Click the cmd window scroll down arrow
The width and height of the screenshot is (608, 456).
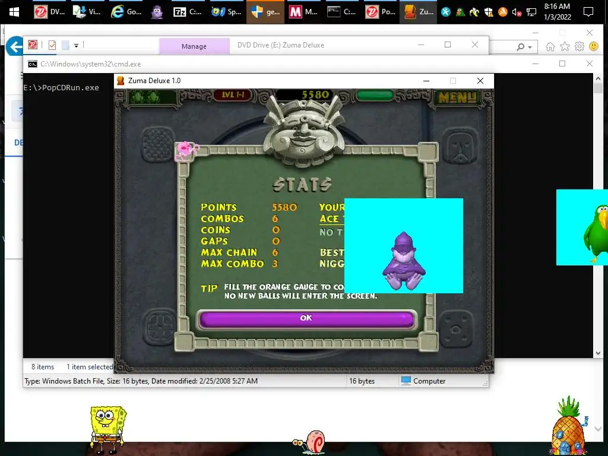tap(598, 353)
